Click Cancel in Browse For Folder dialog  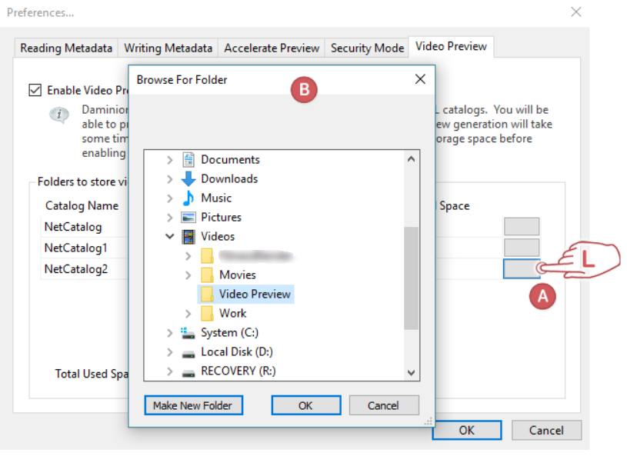click(x=384, y=405)
